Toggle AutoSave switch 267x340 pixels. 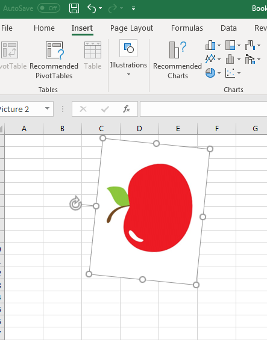[49, 8]
